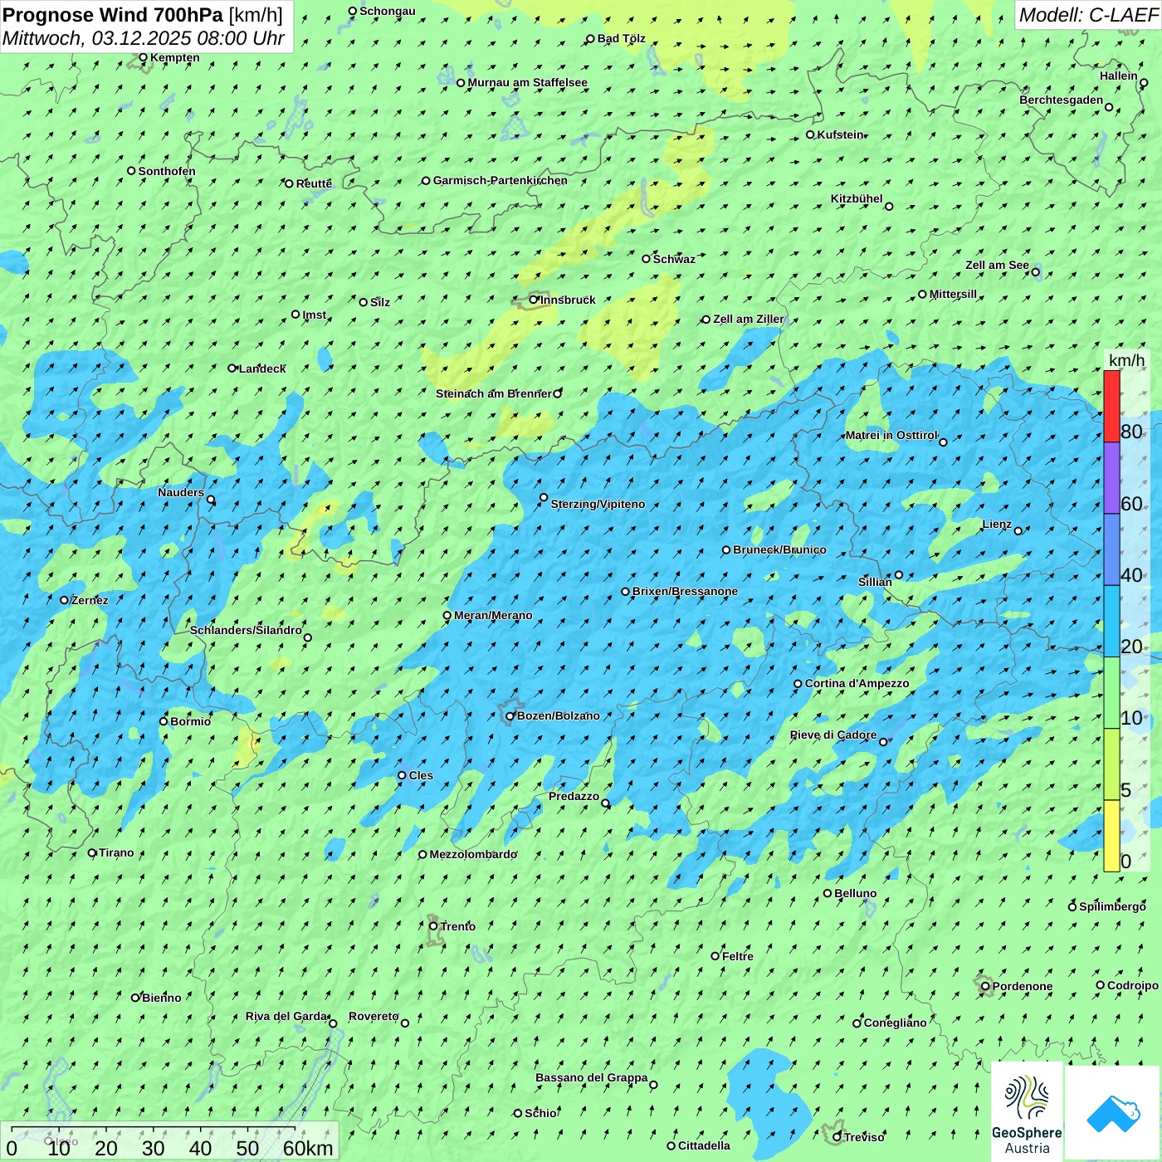Click the Zell am See marker
1162x1162 pixels.
coord(1035,271)
